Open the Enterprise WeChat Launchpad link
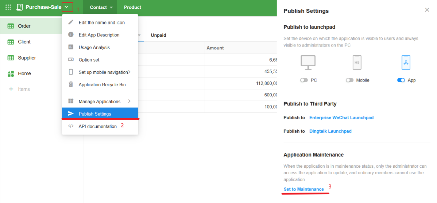 (x=341, y=118)
